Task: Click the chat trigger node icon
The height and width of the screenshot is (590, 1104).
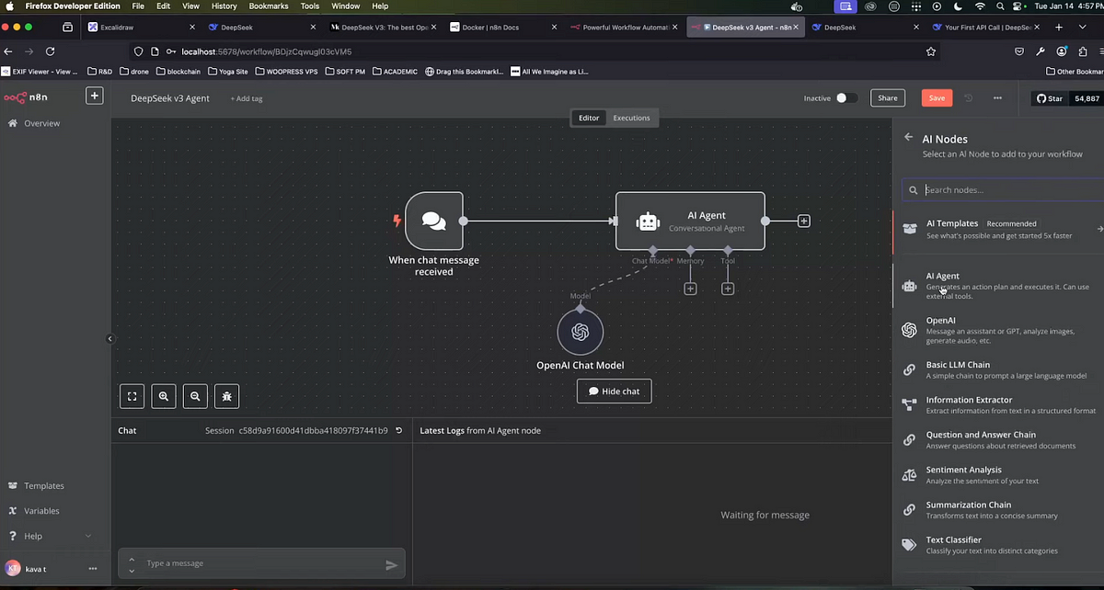Action: point(434,221)
